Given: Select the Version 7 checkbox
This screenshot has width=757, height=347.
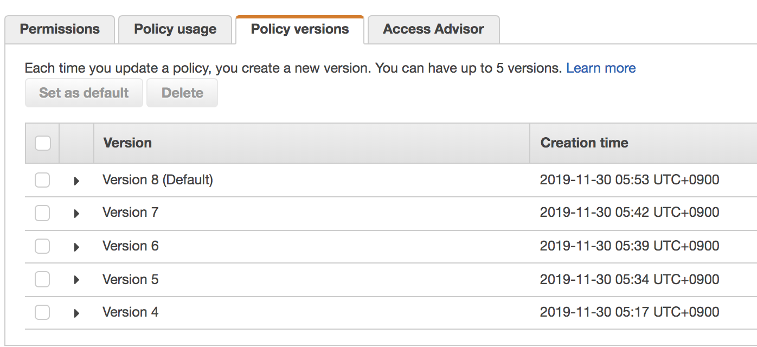Looking at the screenshot, I should [42, 213].
